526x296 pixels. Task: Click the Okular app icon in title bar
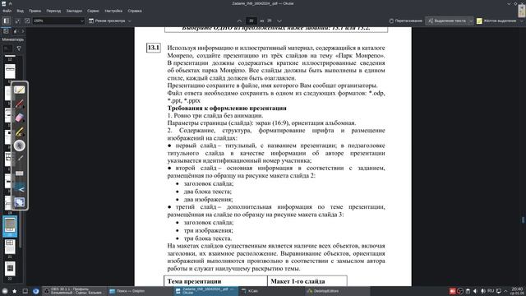tap(3, 3)
